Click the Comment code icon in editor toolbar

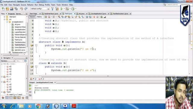(102, 17)
